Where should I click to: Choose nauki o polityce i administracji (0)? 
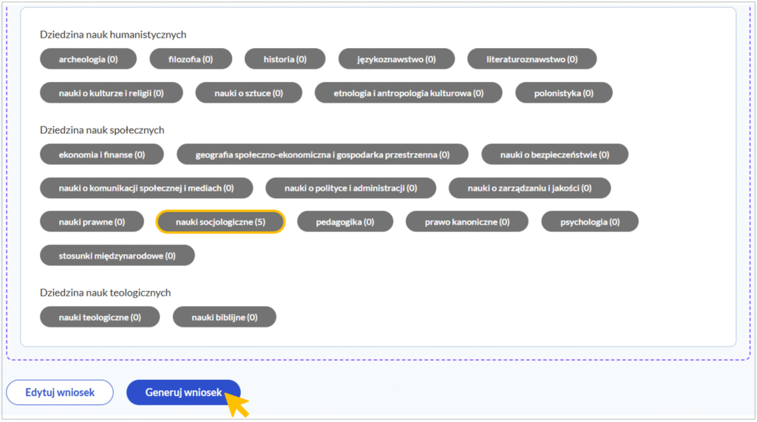click(x=350, y=188)
